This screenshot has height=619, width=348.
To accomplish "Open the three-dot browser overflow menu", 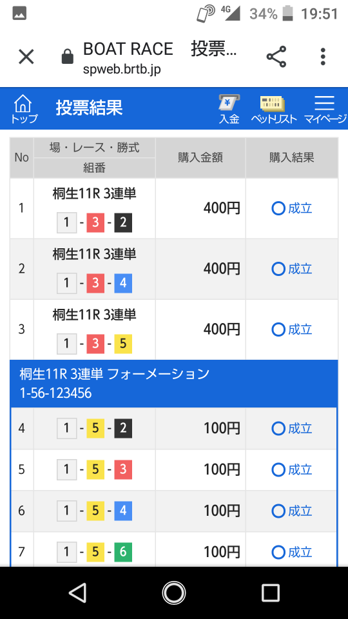I will [x=323, y=57].
